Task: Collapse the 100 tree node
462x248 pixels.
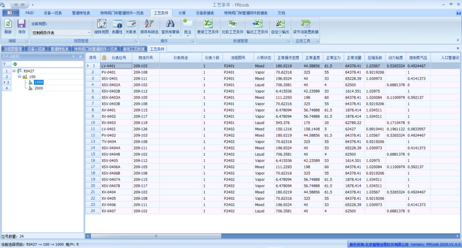Action: coord(19,77)
